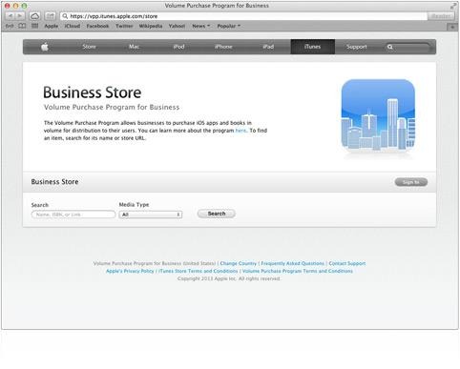
Task: Open the Media Type dropdown
Action: tap(151, 215)
